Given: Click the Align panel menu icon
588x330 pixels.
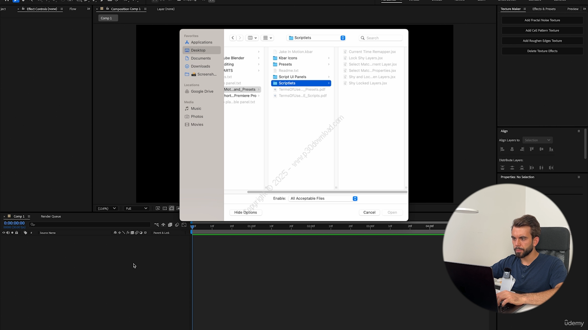Looking at the screenshot, I should [x=578, y=131].
